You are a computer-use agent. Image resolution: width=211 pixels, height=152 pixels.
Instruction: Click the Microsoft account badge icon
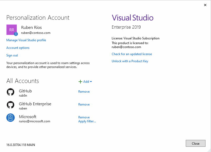pos(11,118)
